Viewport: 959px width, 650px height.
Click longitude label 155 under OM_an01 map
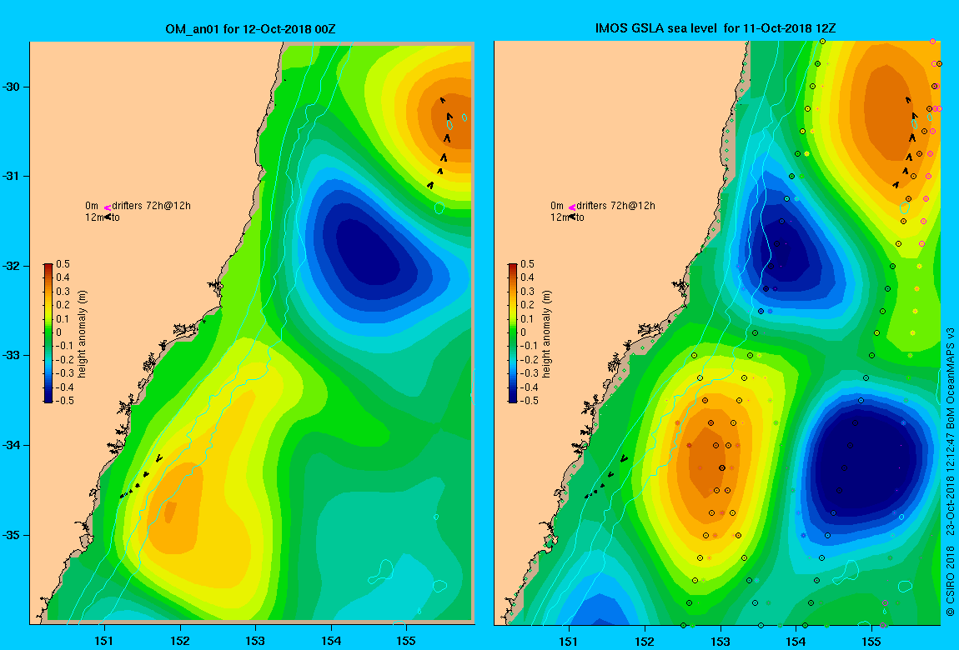(x=406, y=641)
